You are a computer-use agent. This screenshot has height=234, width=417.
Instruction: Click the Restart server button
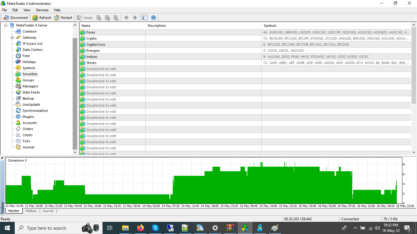click(x=63, y=18)
